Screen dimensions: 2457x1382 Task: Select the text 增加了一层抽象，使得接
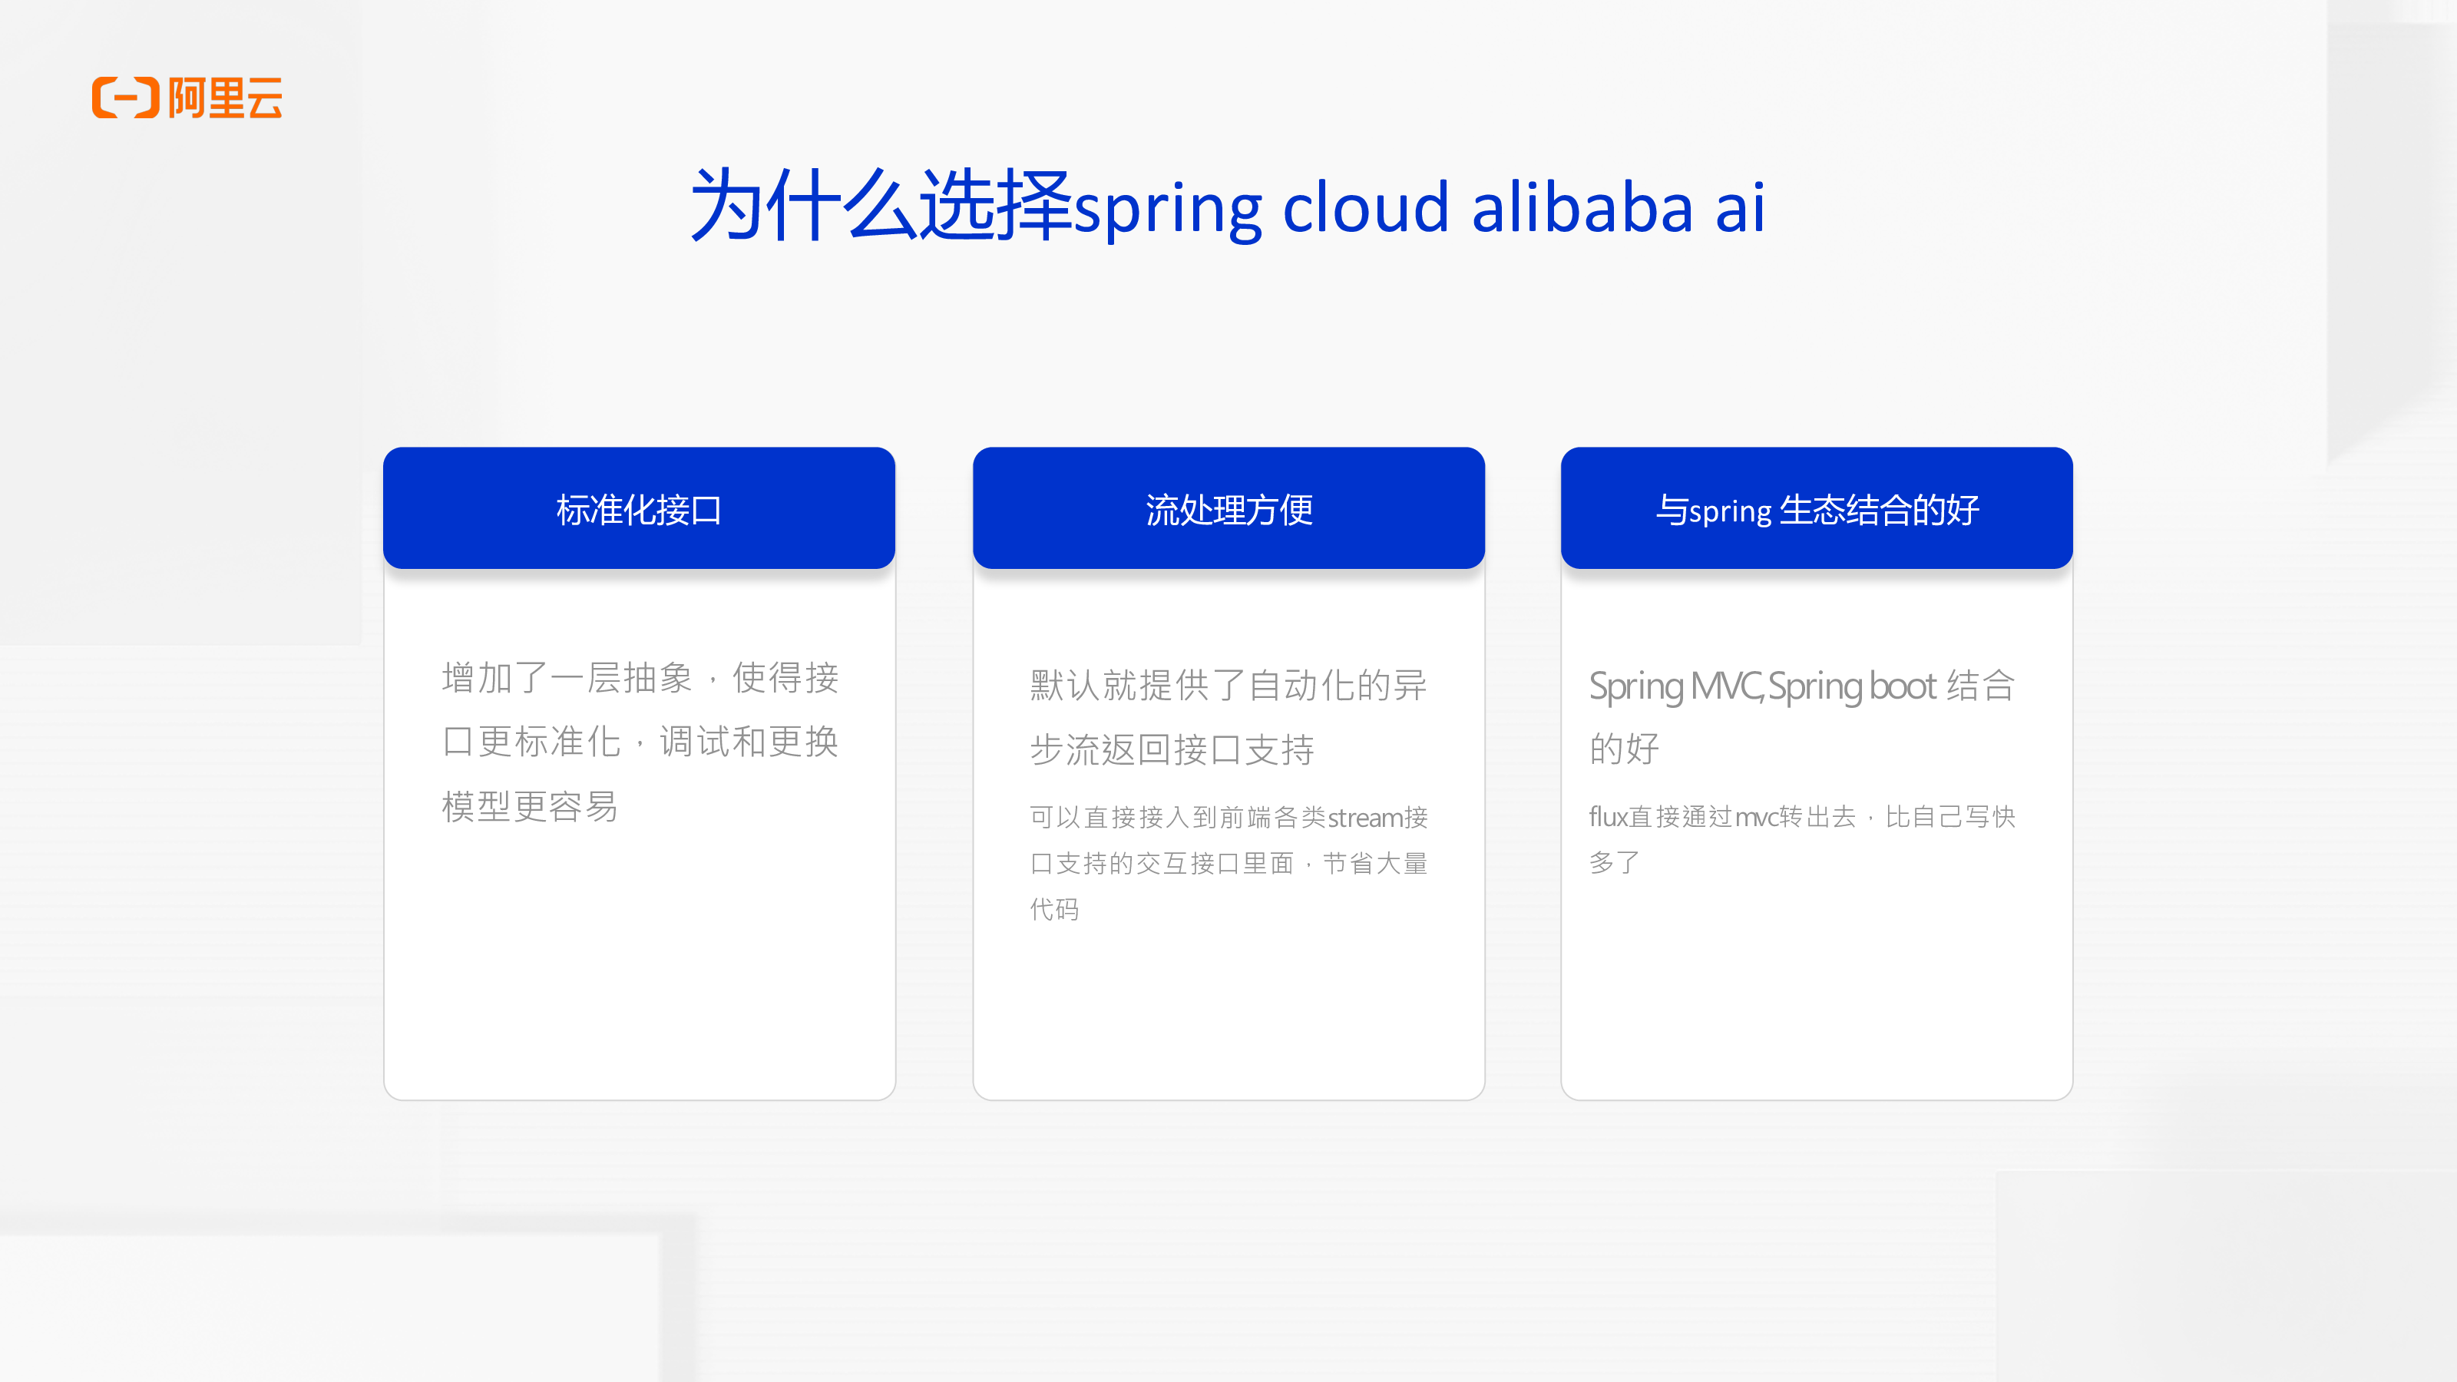[x=640, y=678]
